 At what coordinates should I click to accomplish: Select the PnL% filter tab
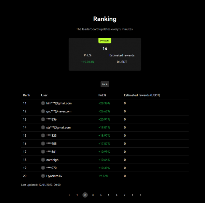105,84
